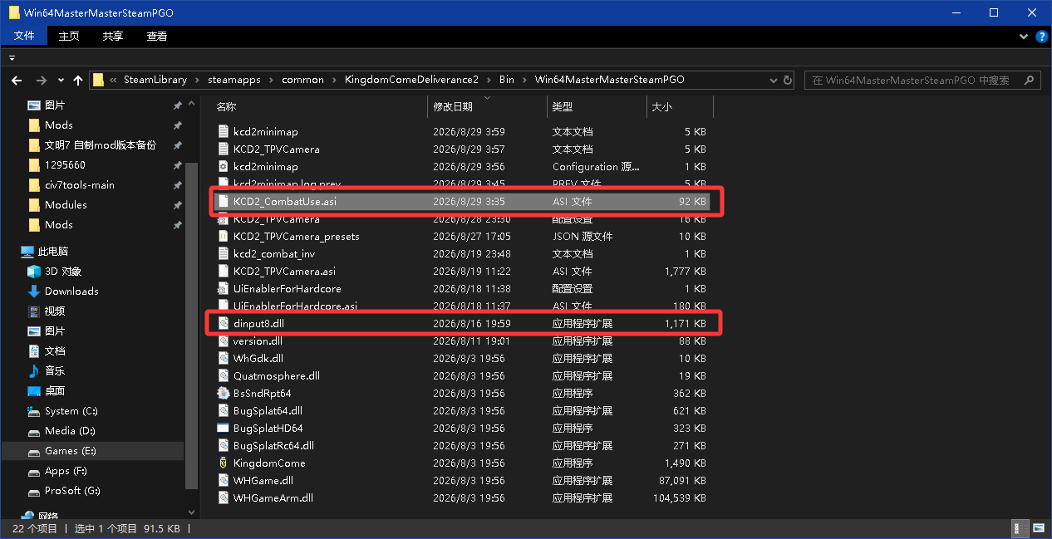The width and height of the screenshot is (1052, 539).
Task: Select kcd2minimap Configuration source file icon
Action: (223, 166)
